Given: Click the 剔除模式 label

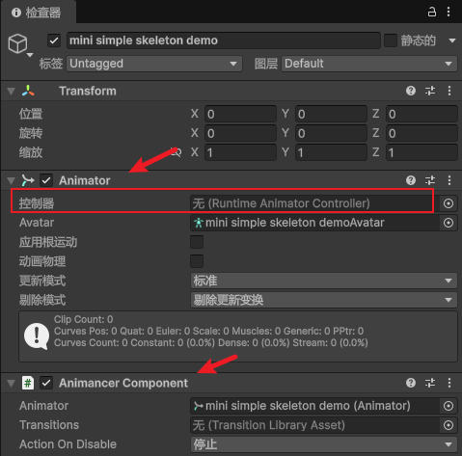Looking at the screenshot, I should pyautogui.click(x=42, y=300).
